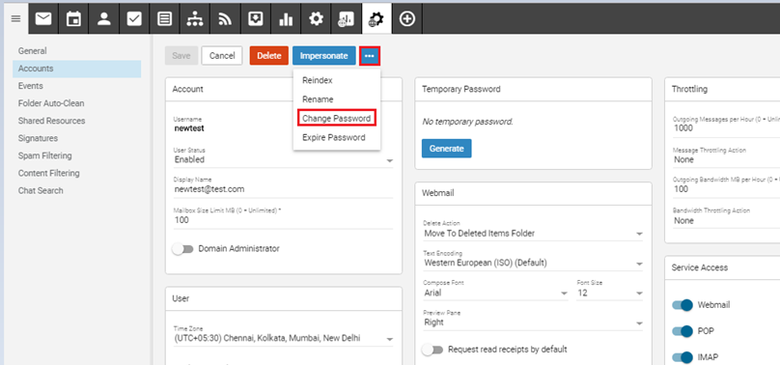
Task: Open the domain reports globe-chart icon
Action: click(x=347, y=19)
